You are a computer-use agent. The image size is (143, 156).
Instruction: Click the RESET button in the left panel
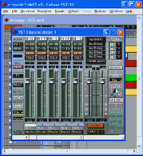[18, 85]
